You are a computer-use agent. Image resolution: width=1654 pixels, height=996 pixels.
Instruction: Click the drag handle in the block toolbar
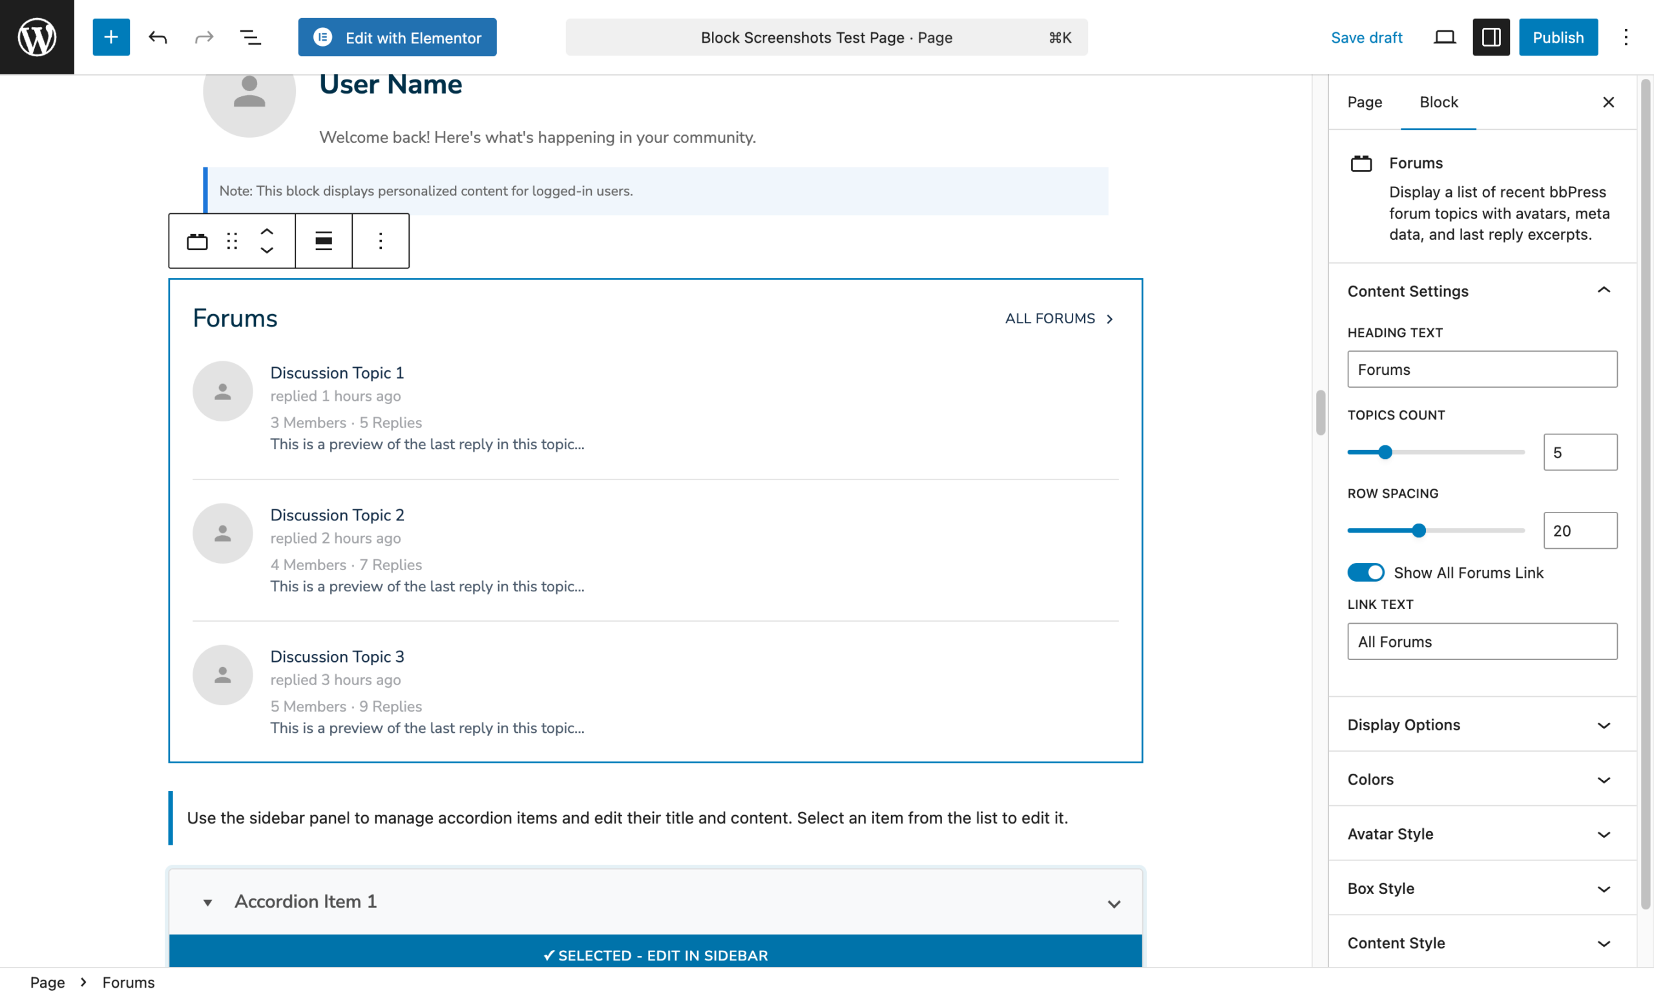point(231,240)
